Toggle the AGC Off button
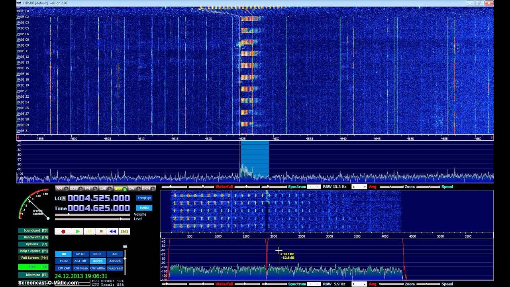Viewport: 510px width, 287px height. (x=80, y=261)
